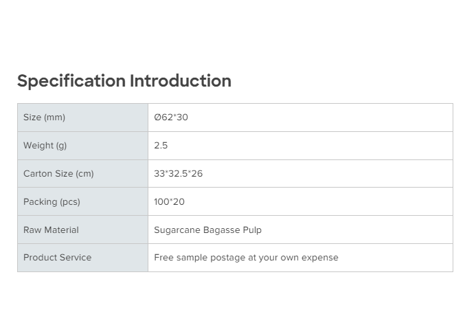This screenshot has width=465, height=323.
Task: Click the 33*32.5*26 carton size value
Action: [178, 174]
